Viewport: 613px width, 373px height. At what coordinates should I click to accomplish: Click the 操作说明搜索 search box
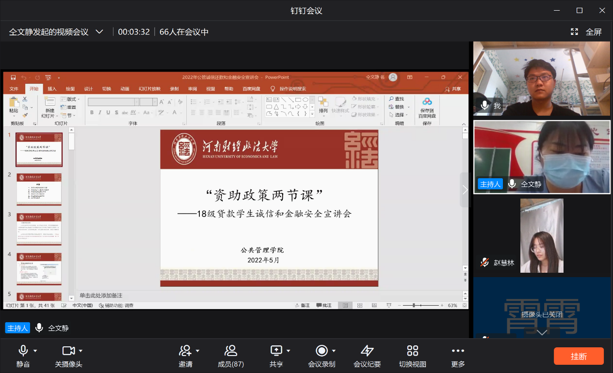[289, 89]
